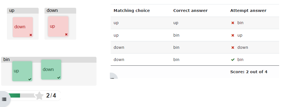290x107 pixels.
Task: Click the 'bin' dropzone header
Action: tap(49, 60)
